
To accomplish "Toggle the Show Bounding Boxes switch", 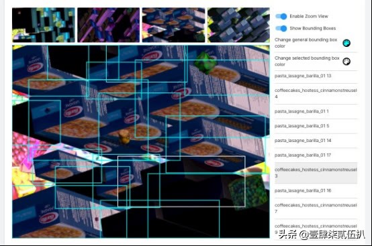I will pyautogui.click(x=281, y=28).
